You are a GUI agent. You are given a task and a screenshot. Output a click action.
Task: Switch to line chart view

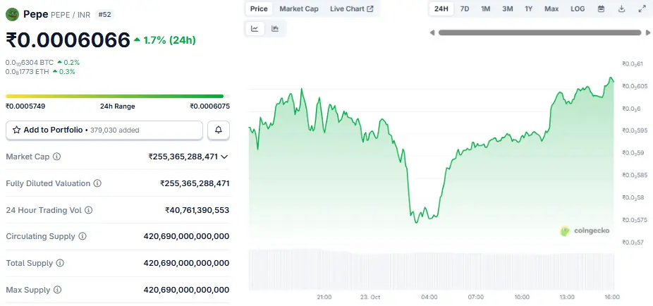pos(255,29)
